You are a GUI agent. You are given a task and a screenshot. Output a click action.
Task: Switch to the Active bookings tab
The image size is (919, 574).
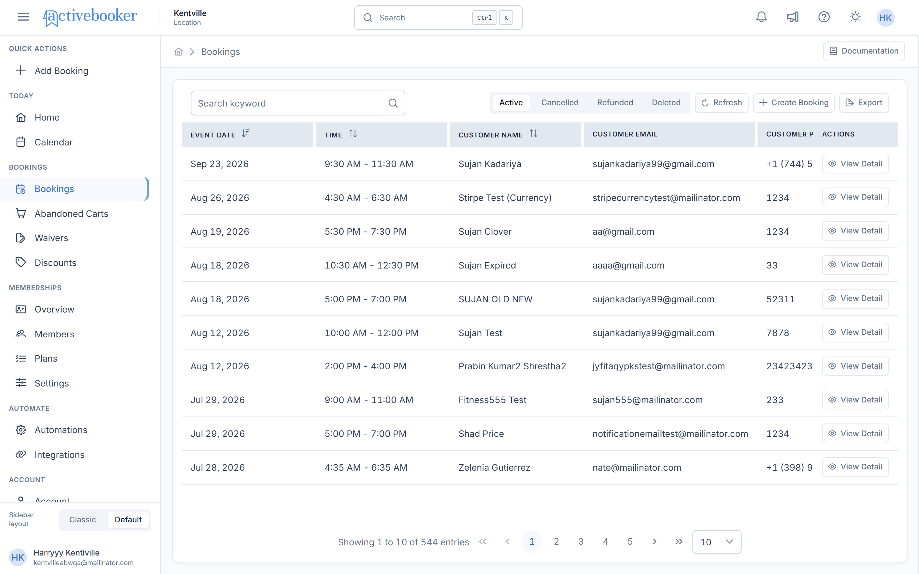point(511,102)
